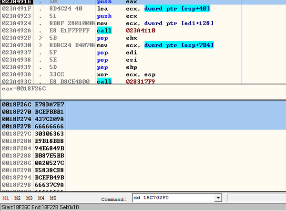Click the empty field right of Command box

pos(257,198)
